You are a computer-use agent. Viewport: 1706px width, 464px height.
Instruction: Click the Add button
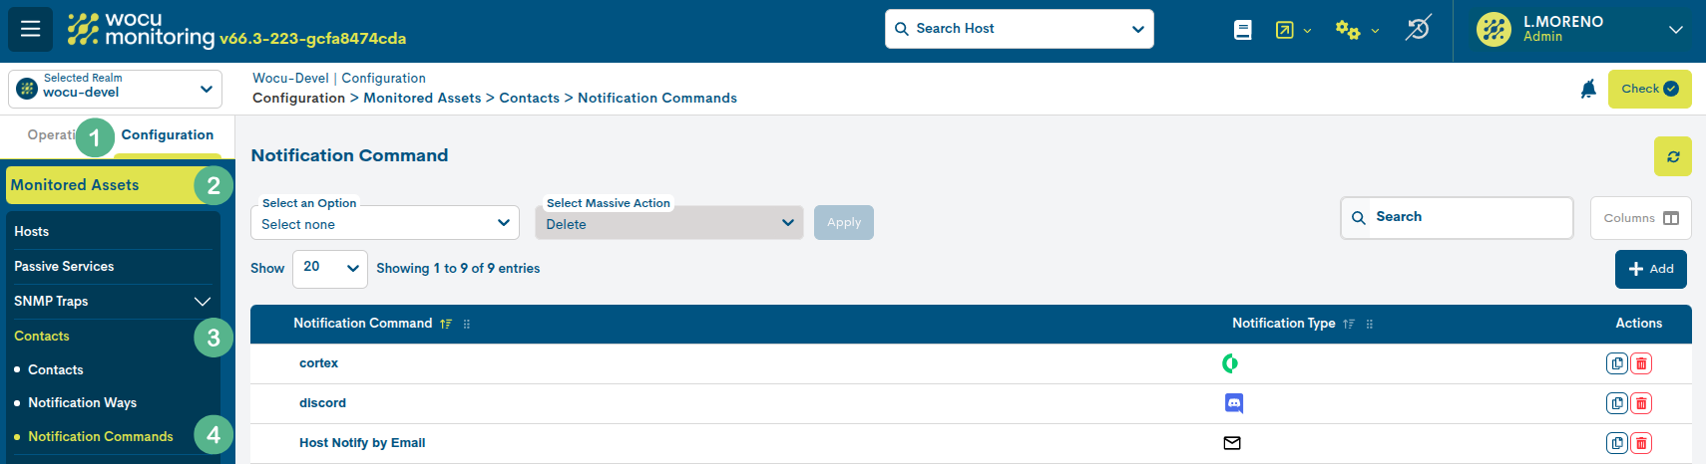tap(1651, 269)
